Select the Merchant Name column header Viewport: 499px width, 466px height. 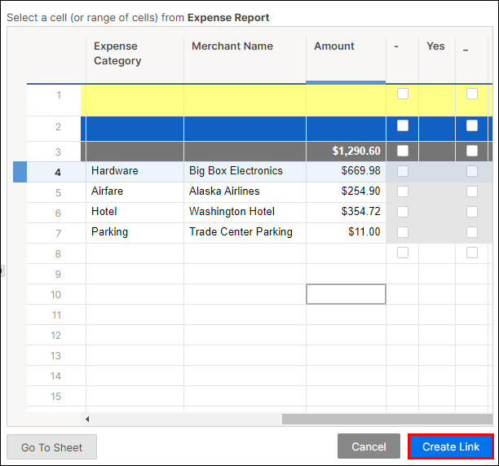click(x=245, y=54)
